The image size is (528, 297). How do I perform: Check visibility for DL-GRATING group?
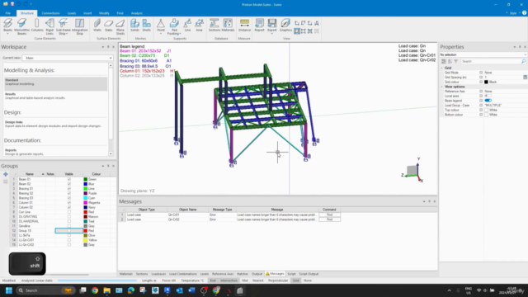(x=69, y=217)
